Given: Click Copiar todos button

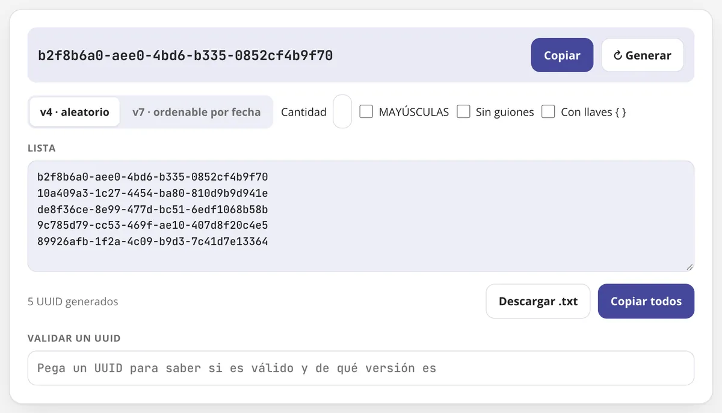Looking at the screenshot, I should click(x=646, y=301).
